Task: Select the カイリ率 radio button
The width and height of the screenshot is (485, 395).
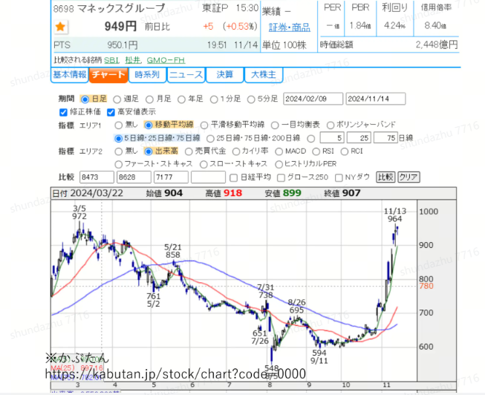Action: (236, 151)
